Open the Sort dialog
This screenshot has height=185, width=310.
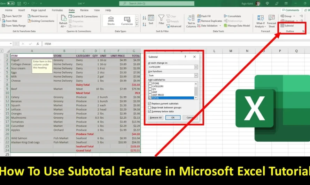[x=151, y=20]
